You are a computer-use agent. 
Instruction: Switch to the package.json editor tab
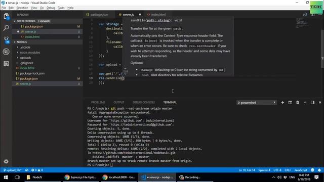99,15
